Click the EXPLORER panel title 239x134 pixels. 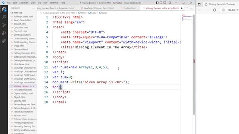pyautogui.click(x=16, y=8)
